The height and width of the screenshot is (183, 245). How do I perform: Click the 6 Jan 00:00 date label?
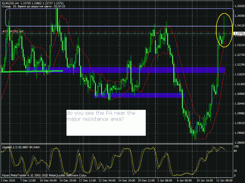pyautogui.click(x=184, y=181)
